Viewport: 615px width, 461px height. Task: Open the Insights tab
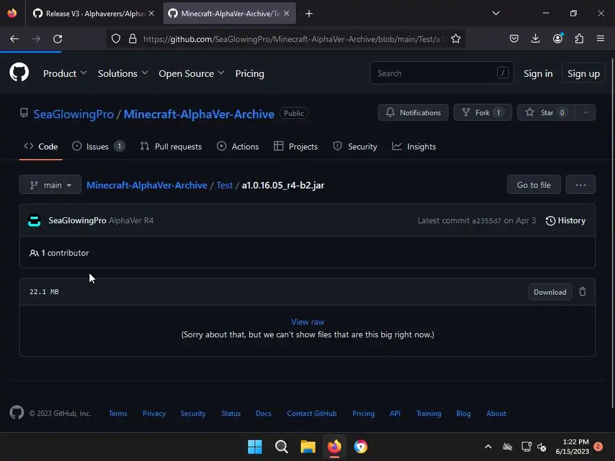tap(414, 146)
